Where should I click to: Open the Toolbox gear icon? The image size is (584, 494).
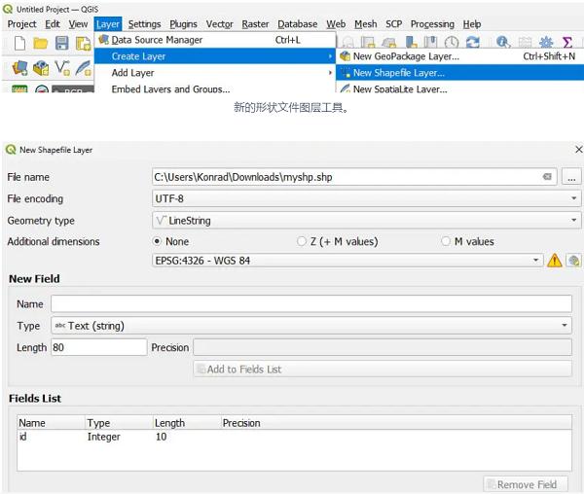pos(546,43)
